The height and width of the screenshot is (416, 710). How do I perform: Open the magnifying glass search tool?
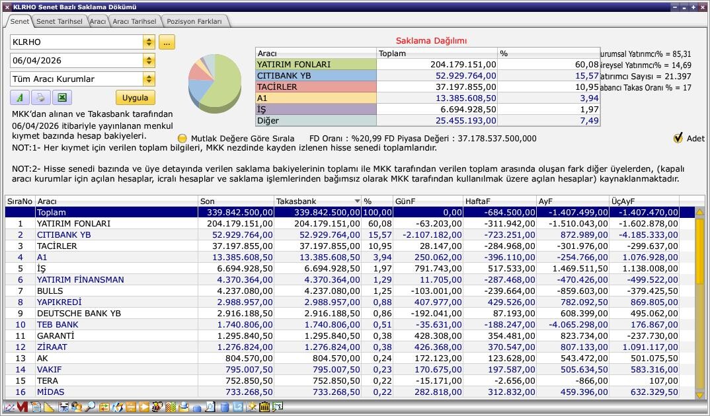(90, 407)
